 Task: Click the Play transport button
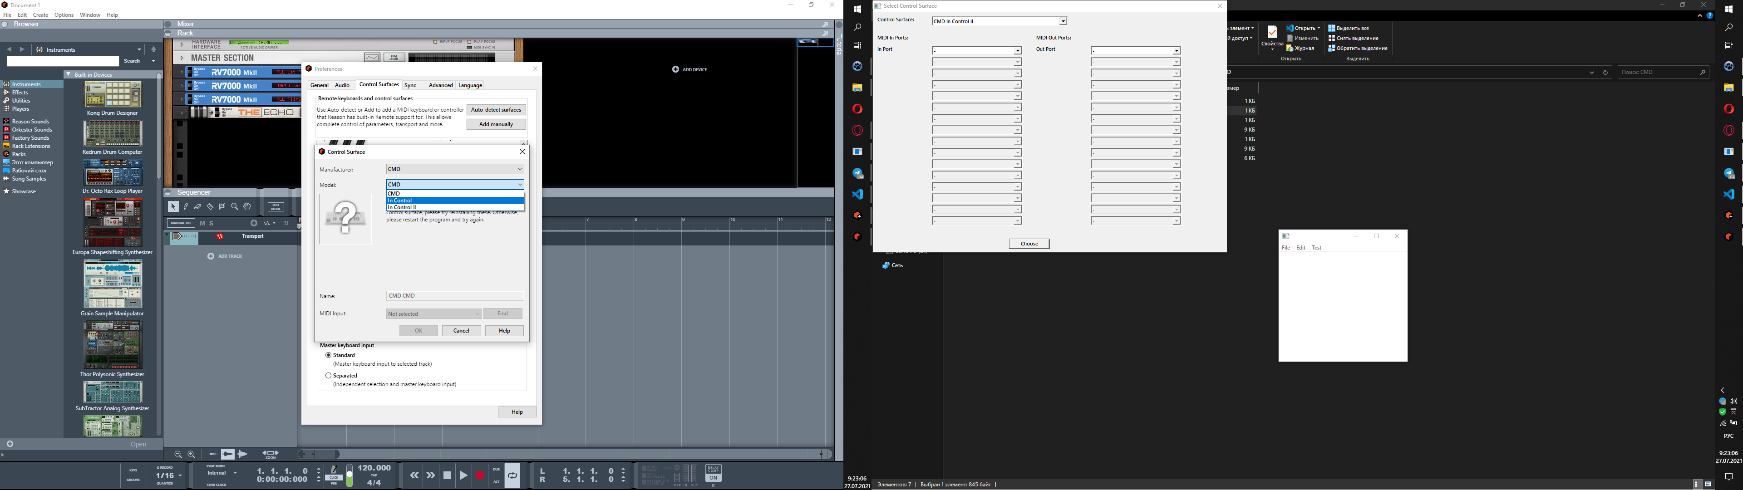point(463,476)
